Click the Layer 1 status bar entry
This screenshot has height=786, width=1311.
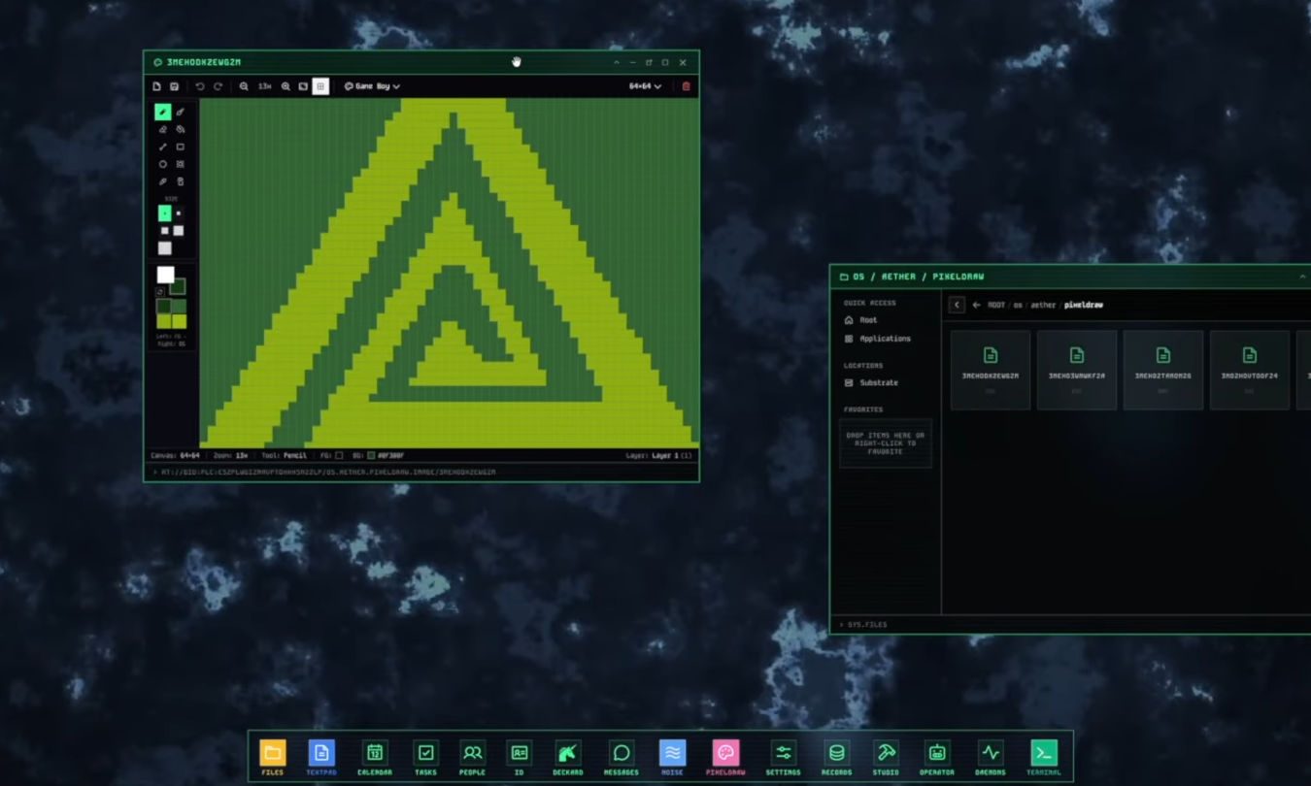pos(659,455)
